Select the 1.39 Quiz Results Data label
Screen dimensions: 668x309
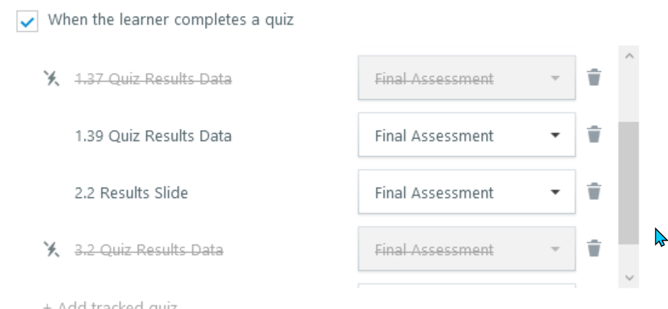coord(153,136)
